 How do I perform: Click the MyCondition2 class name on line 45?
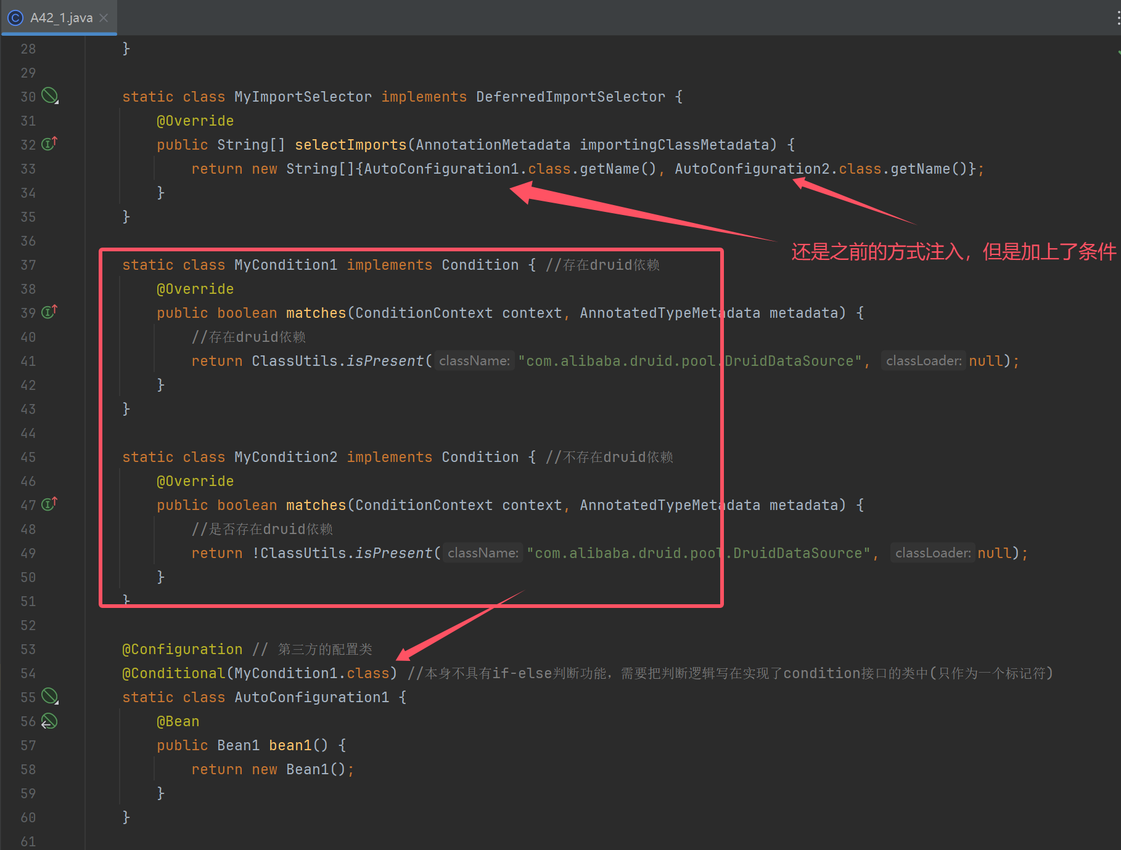point(285,457)
